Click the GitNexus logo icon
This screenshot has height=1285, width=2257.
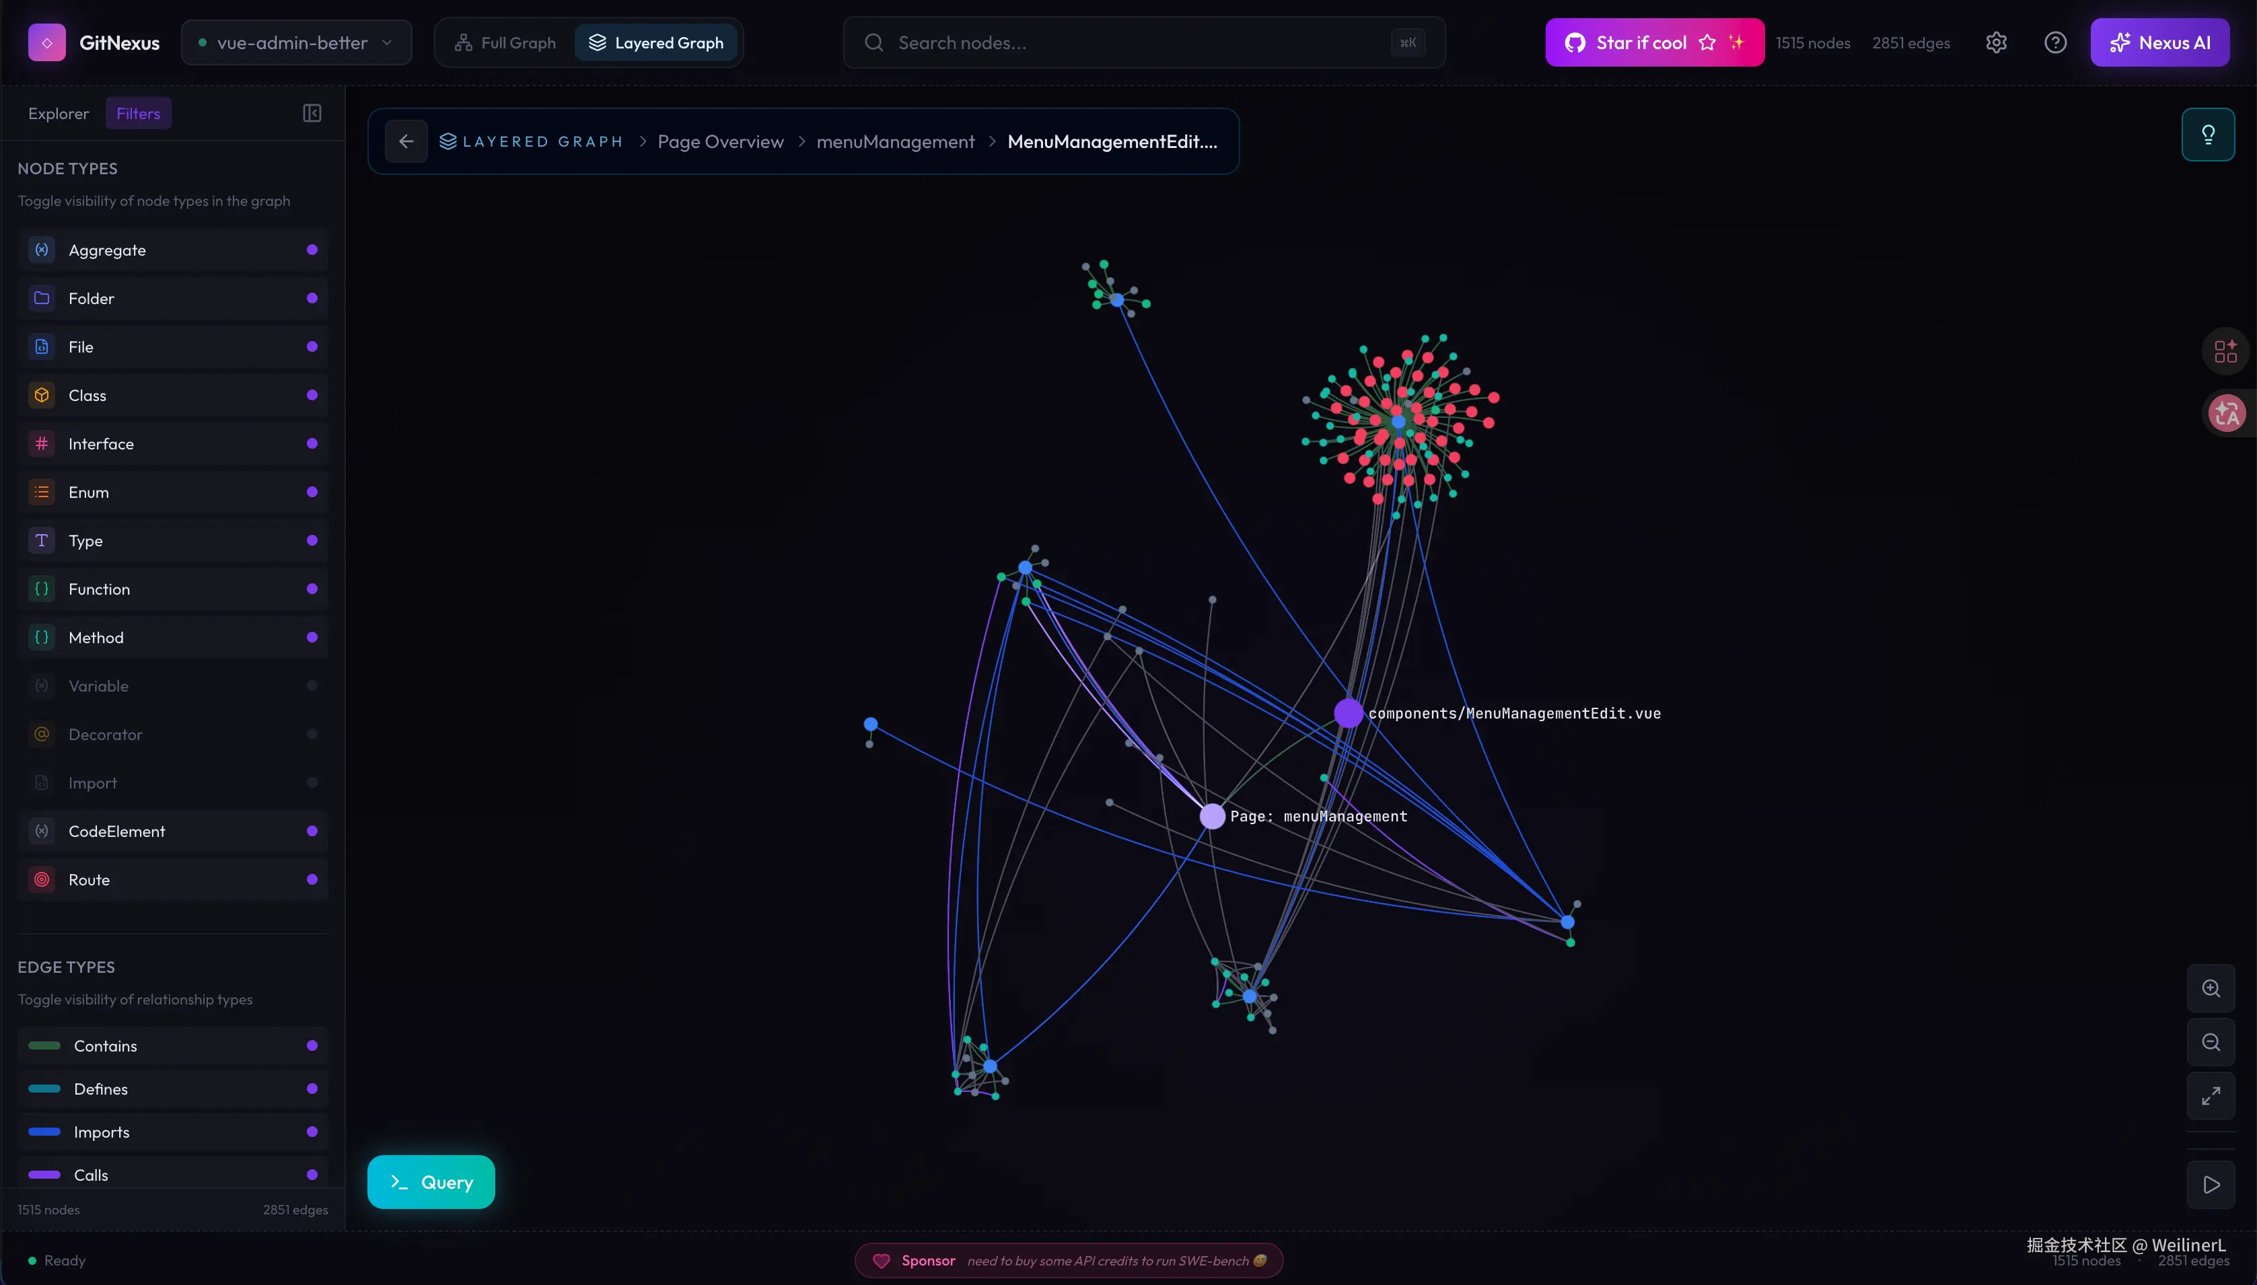click(x=47, y=42)
